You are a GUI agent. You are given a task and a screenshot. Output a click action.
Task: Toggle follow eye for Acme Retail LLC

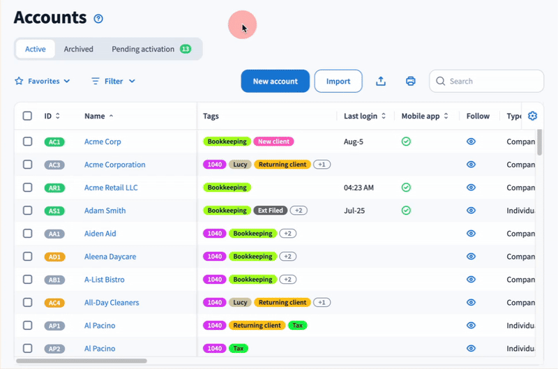(471, 188)
